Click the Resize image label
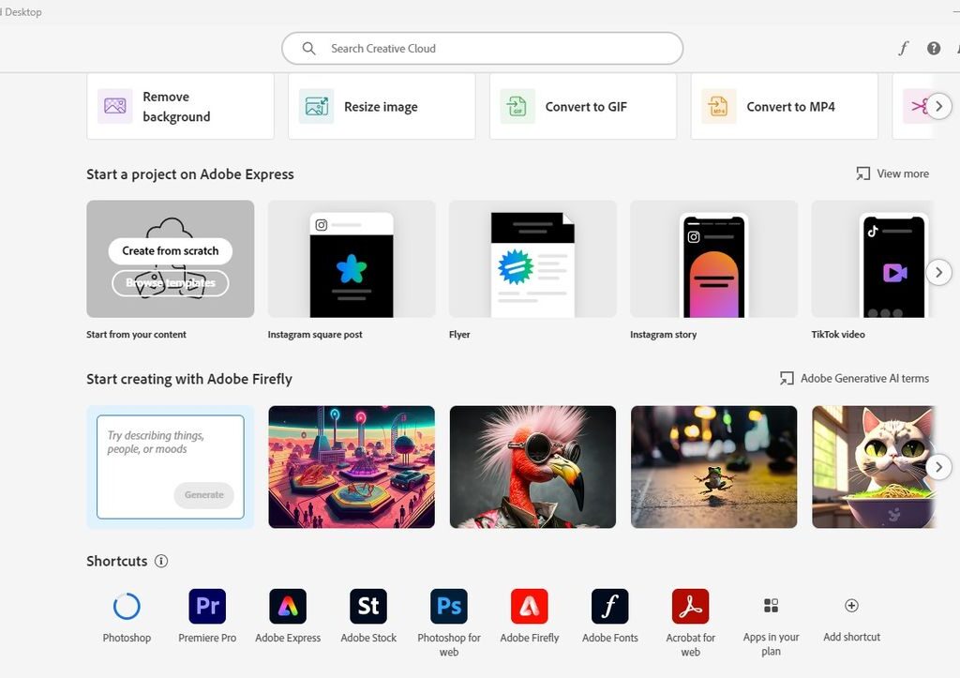Image resolution: width=960 pixels, height=678 pixels. 381,107
